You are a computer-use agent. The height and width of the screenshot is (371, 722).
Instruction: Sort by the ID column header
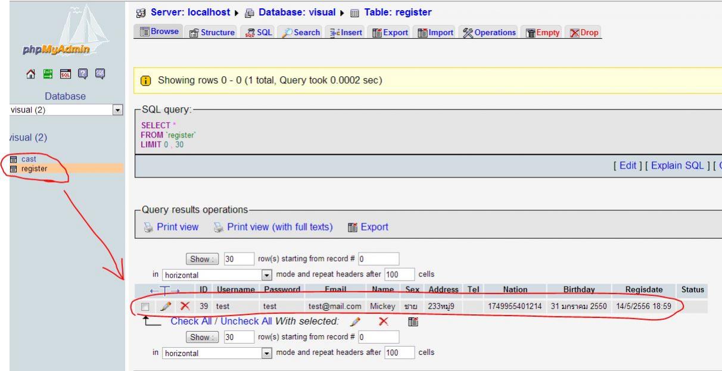pos(204,289)
